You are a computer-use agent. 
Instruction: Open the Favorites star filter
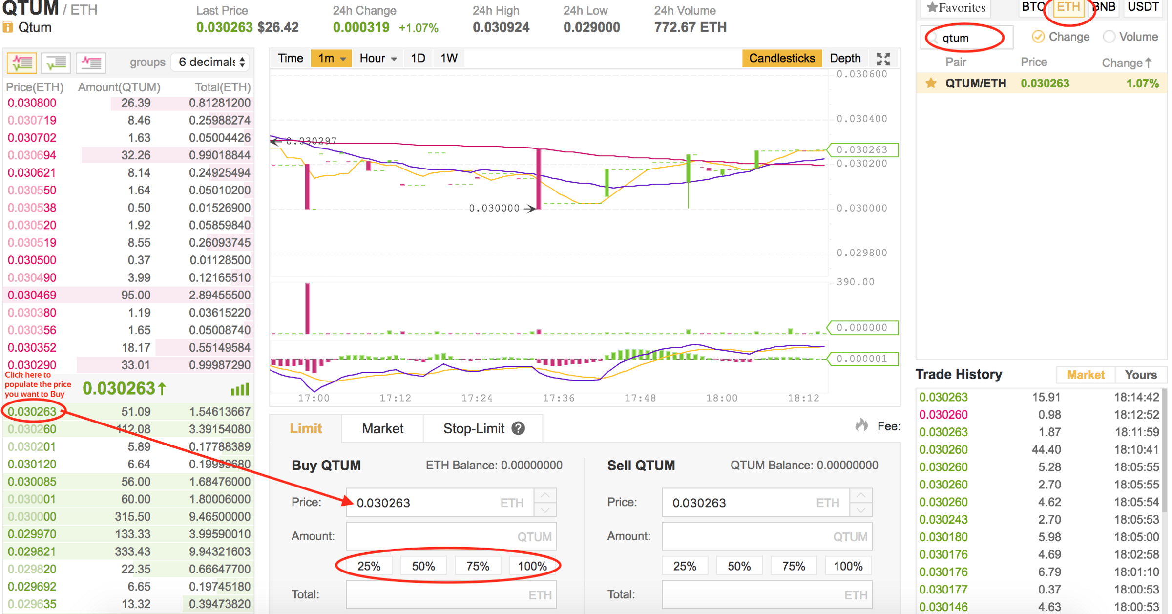956,8
